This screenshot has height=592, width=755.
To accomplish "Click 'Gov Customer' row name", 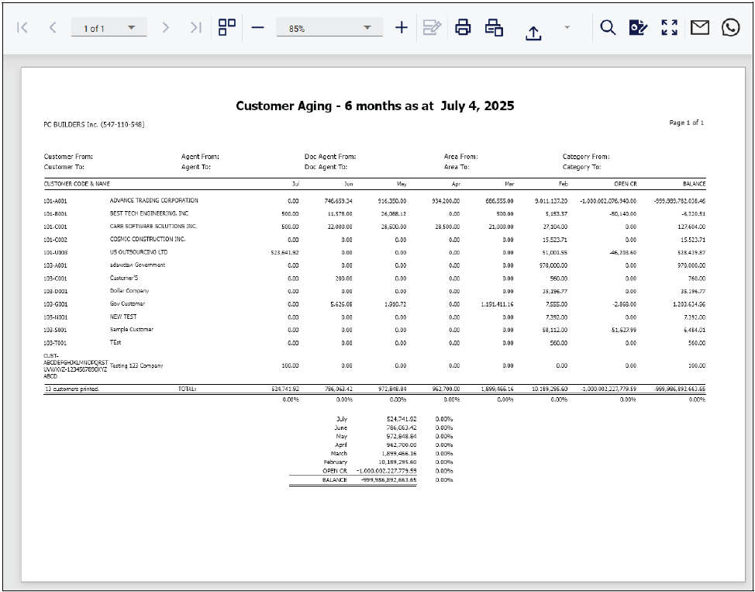I will 127,303.
